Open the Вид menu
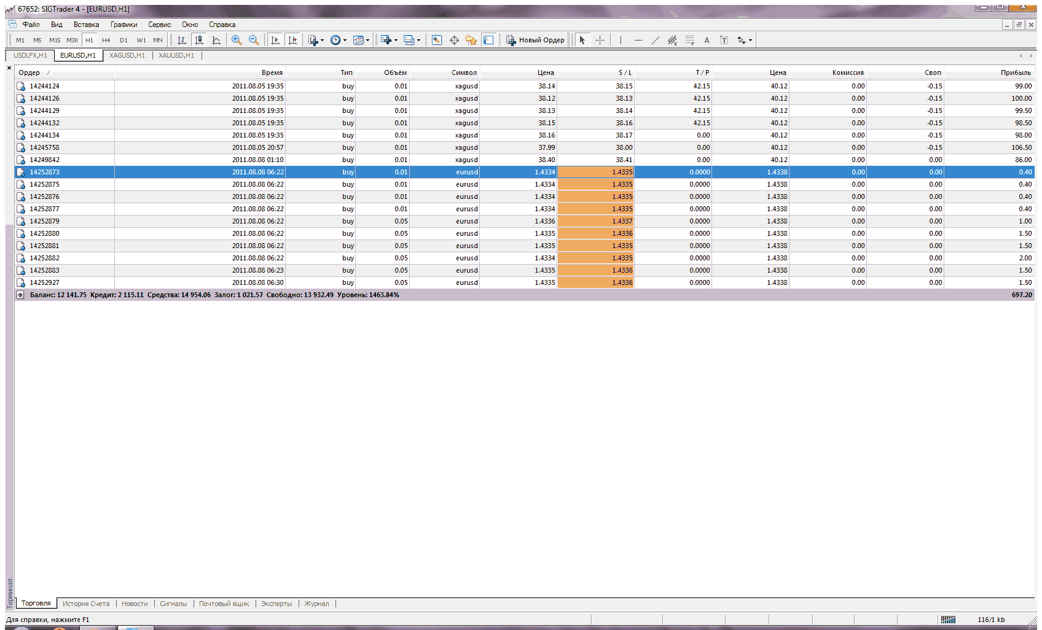This screenshot has height=630, width=1042. tap(57, 25)
